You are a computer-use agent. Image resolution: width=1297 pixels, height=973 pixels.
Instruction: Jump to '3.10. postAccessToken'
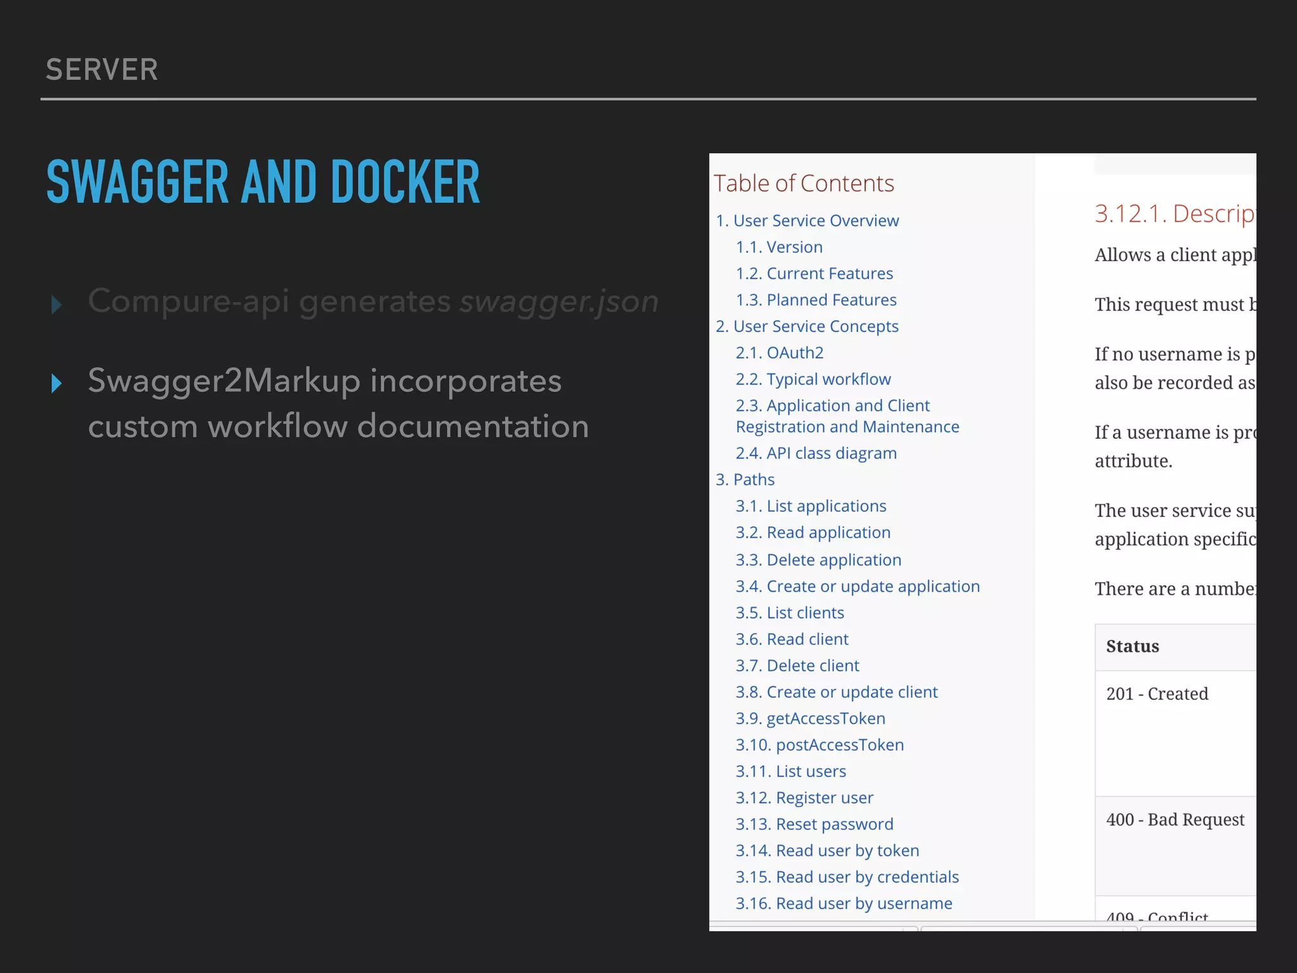[x=819, y=745]
